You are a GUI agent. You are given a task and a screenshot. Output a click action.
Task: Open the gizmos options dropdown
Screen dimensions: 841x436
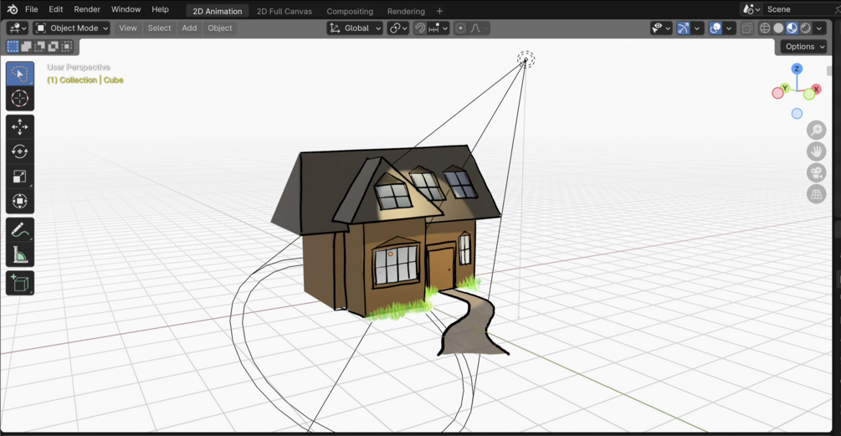click(697, 28)
